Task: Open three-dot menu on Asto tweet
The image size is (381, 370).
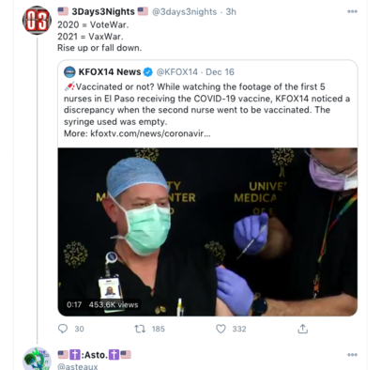Action: 352,355
